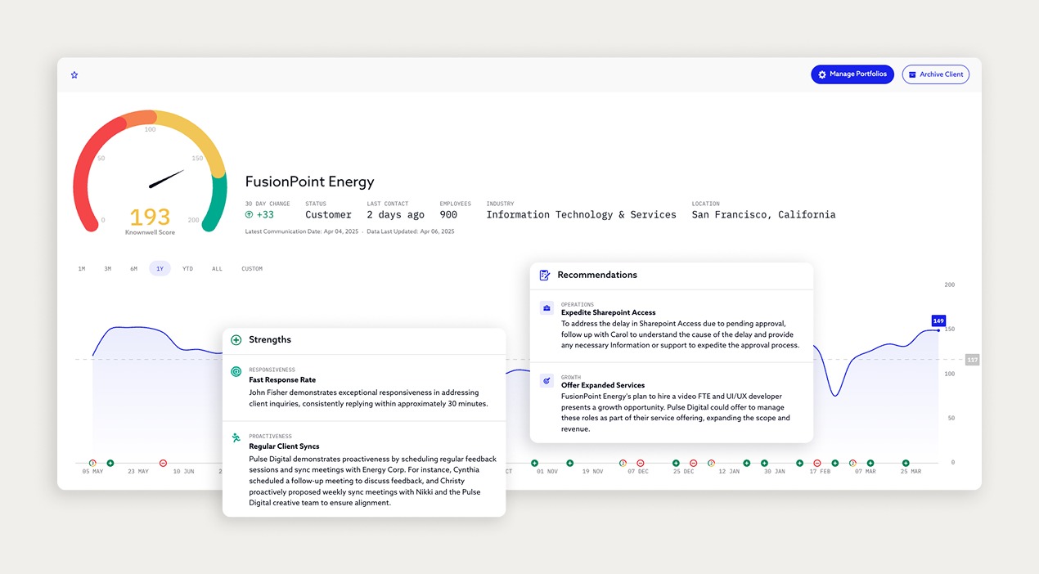Choose the YTD time range
Screen dimensions: 1039x574
tap(187, 269)
